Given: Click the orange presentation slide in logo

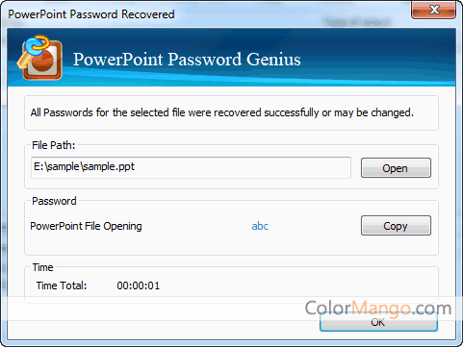Looking at the screenshot, I should click(x=43, y=61).
